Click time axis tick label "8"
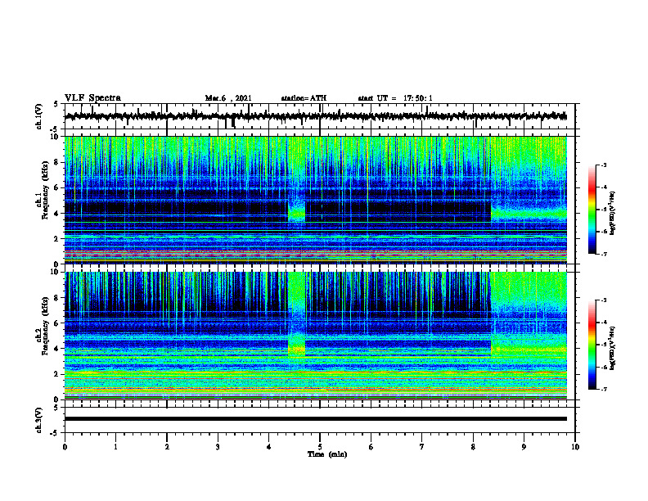Viewport: 648px width, 501px height. (x=473, y=447)
